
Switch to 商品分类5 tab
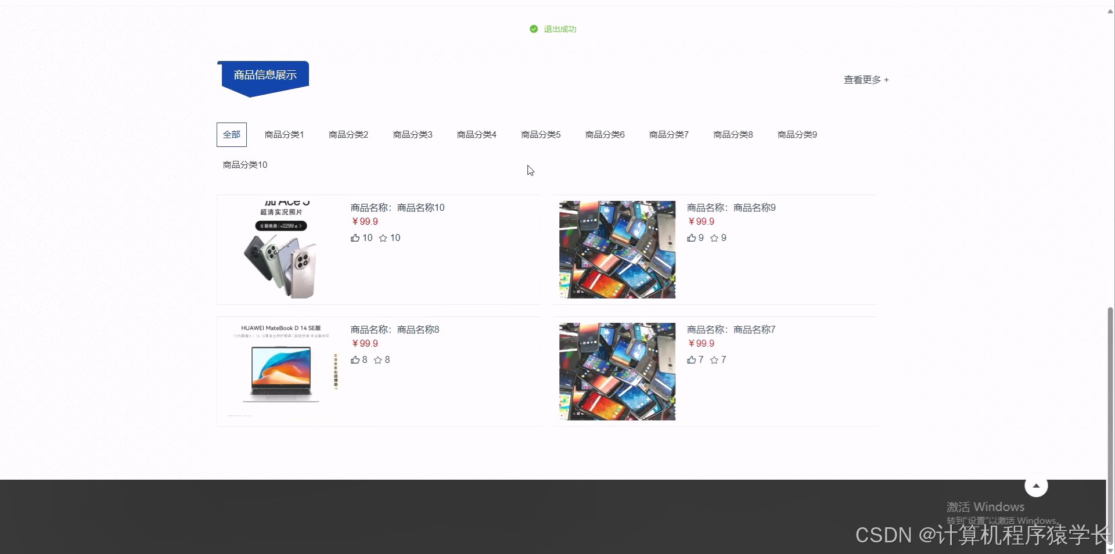540,134
